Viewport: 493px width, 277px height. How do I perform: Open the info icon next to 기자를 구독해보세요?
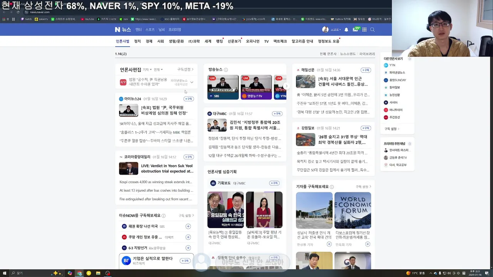[332, 187]
